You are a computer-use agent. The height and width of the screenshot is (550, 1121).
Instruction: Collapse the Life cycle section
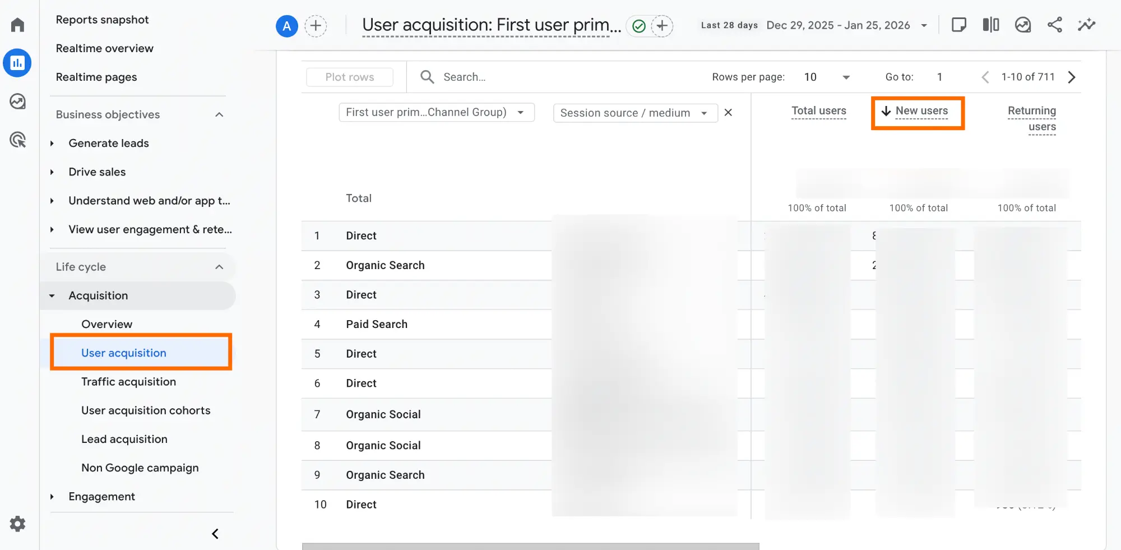click(219, 267)
